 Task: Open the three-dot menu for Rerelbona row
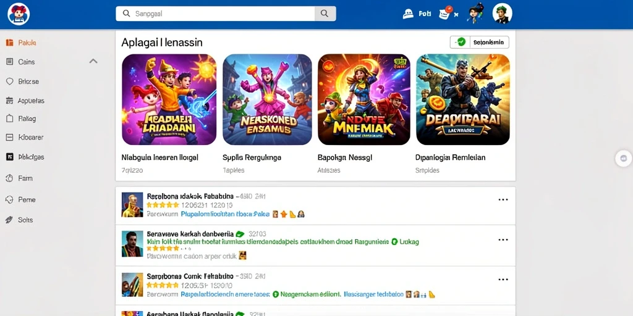(503, 199)
